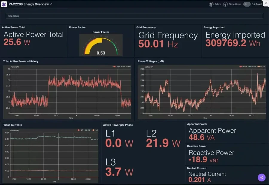Viewport: 269px width, 185px height.
Task: Toggle L3-N series in voltage legend
Action: click(261, 67)
